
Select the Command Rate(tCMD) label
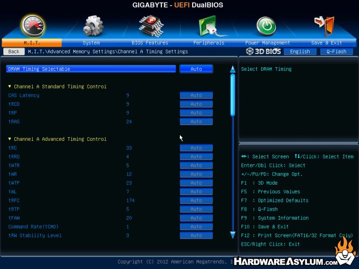(x=33, y=226)
